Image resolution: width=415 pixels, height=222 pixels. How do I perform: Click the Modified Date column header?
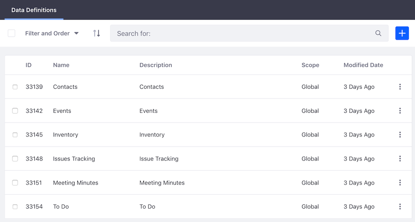(363, 65)
